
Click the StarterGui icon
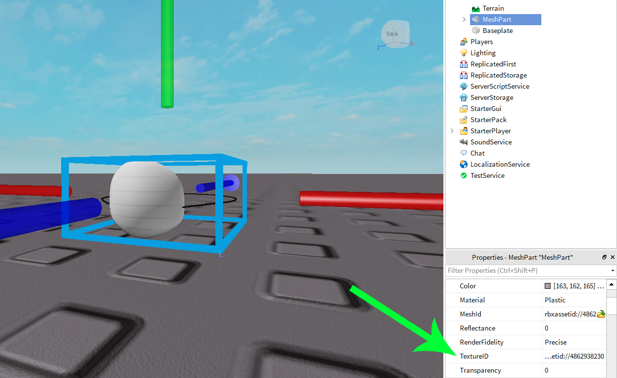464,109
